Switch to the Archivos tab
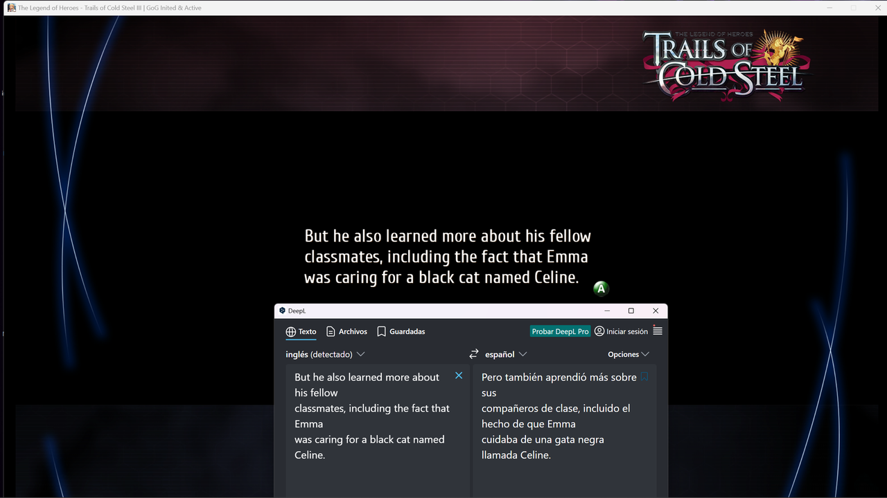Viewport: 887px width, 498px height. 346,331
